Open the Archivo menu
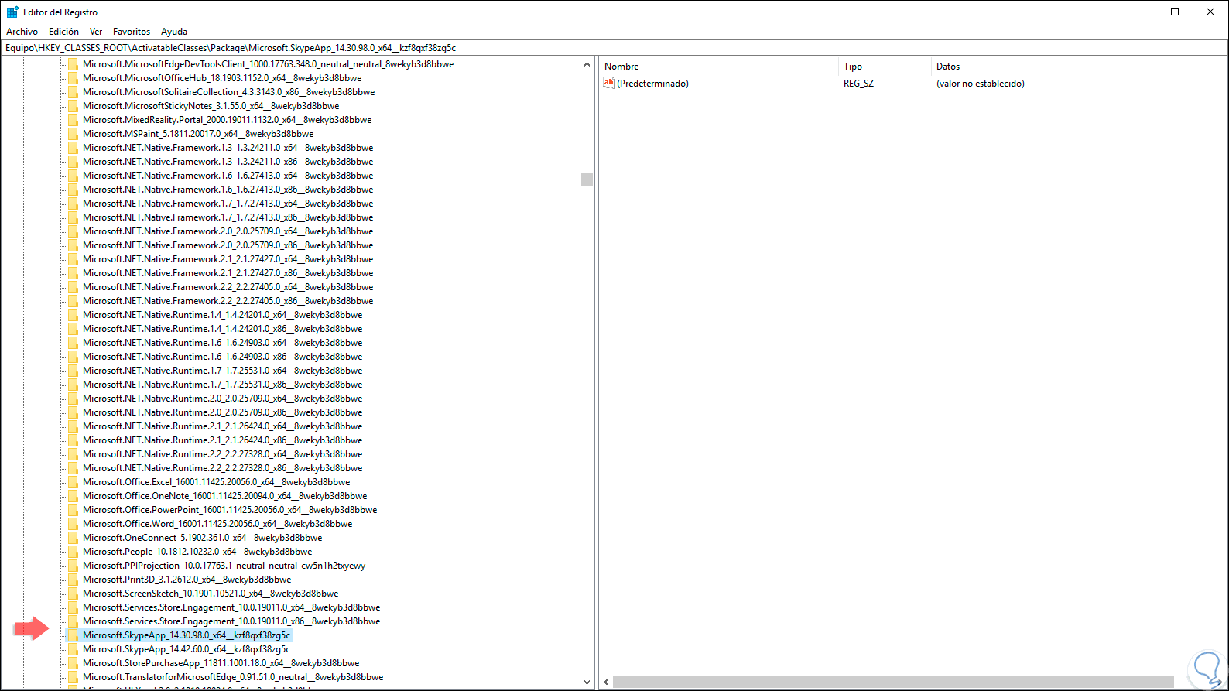Screen dimensions: 1229x691 point(22,32)
